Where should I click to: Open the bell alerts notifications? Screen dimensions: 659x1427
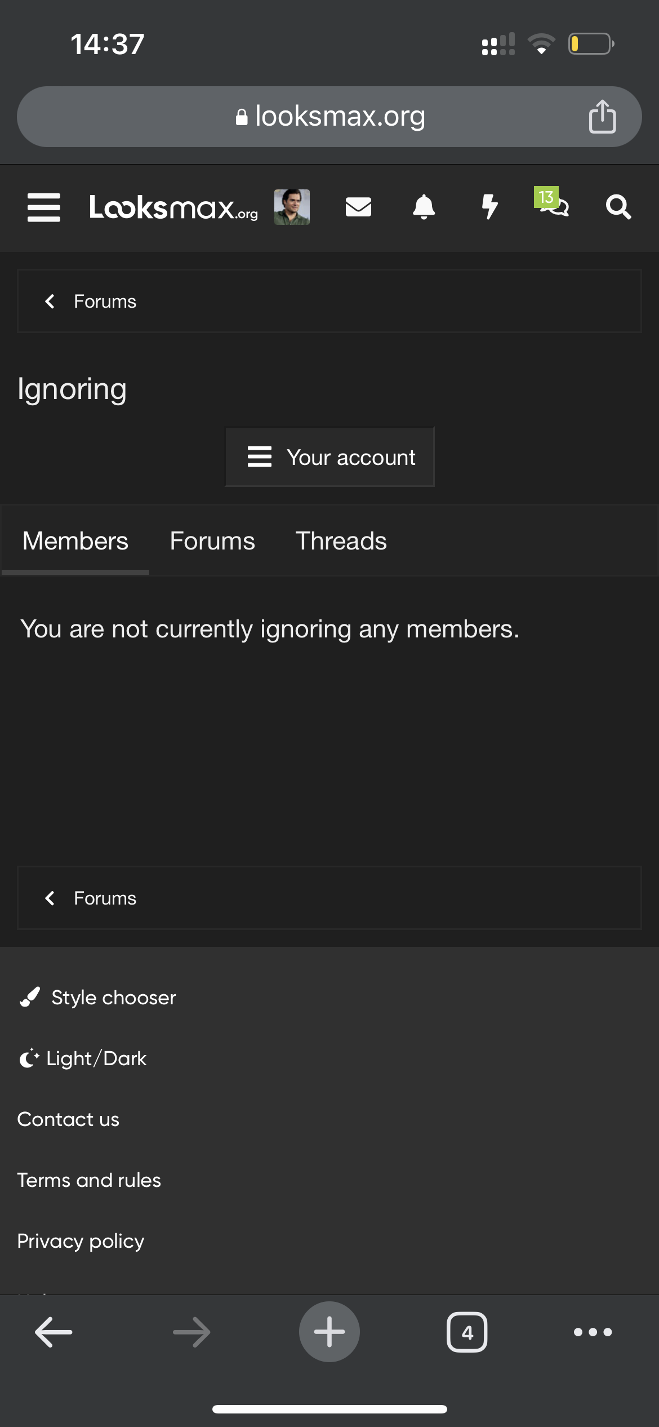point(424,207)
